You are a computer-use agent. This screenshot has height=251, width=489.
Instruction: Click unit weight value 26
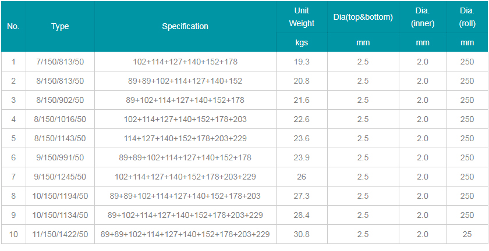302,177
